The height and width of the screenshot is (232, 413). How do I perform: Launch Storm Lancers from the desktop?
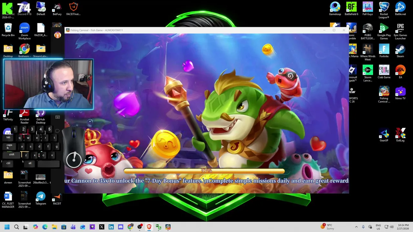[x=368, y=73]
